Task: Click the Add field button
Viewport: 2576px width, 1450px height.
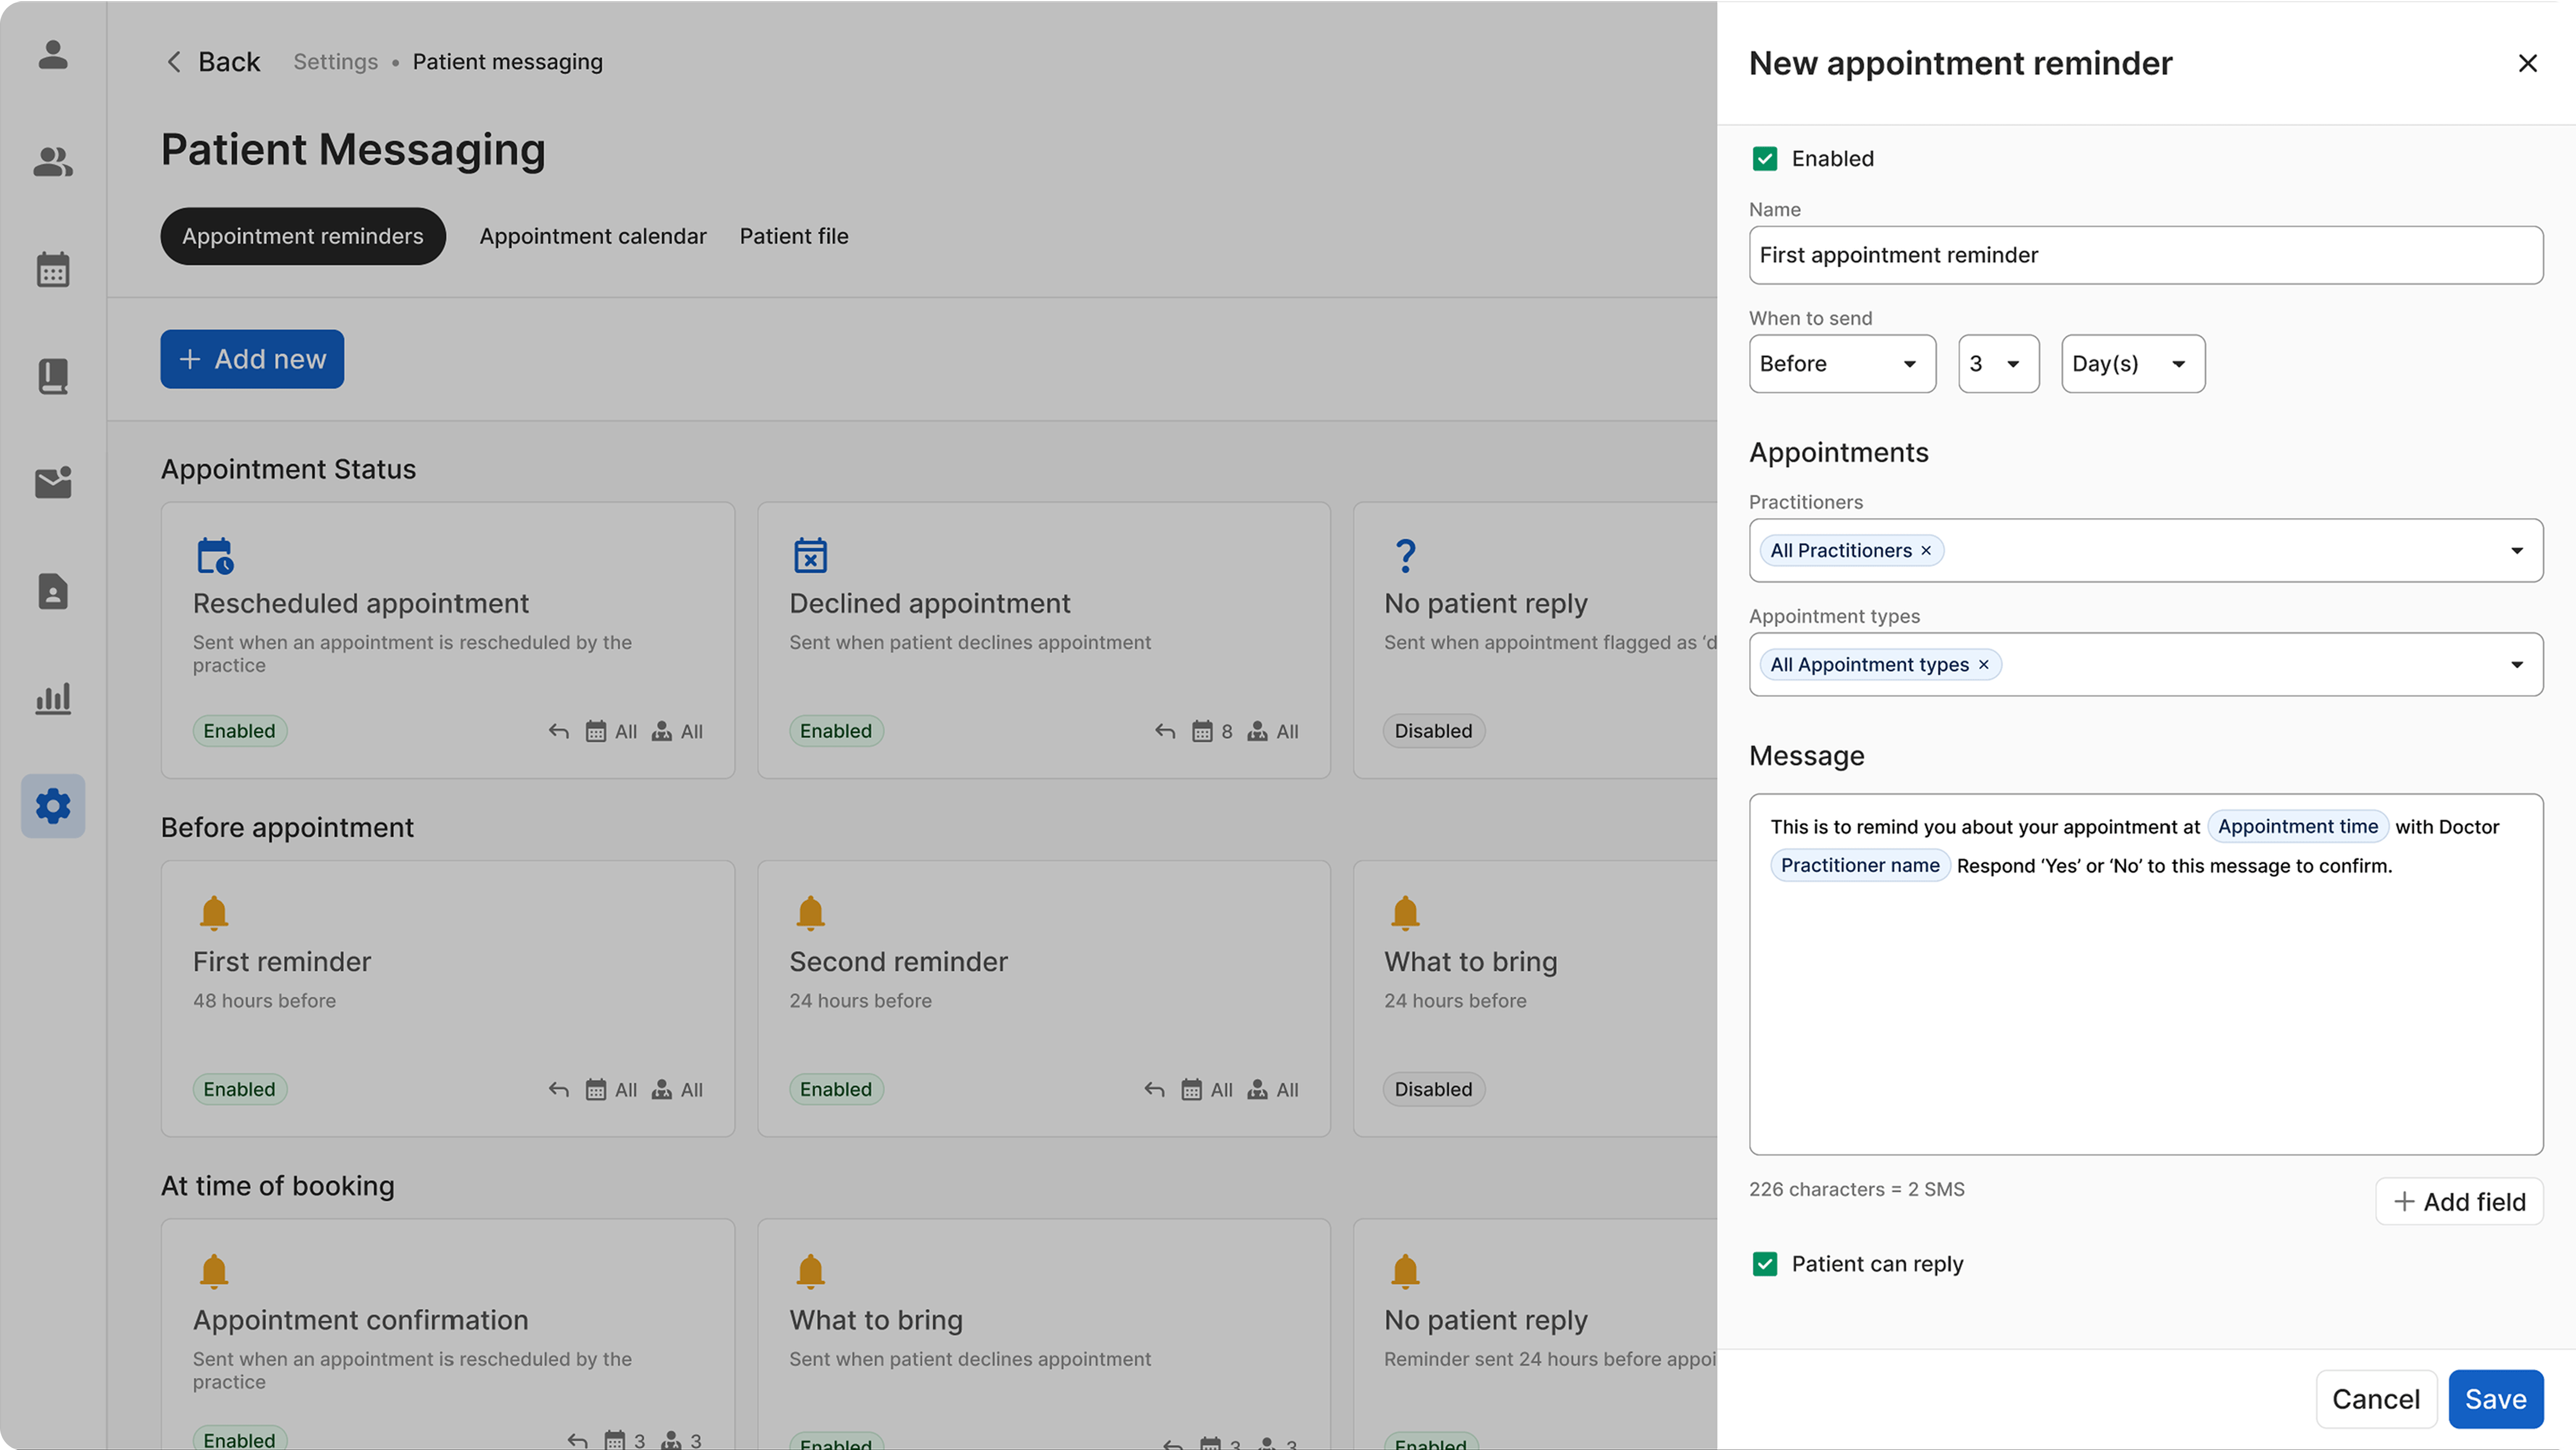Action: 2459,1202
